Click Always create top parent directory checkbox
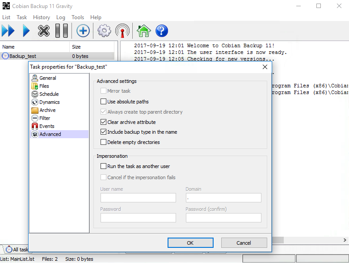The image size is (349, 263). point(103,111)
